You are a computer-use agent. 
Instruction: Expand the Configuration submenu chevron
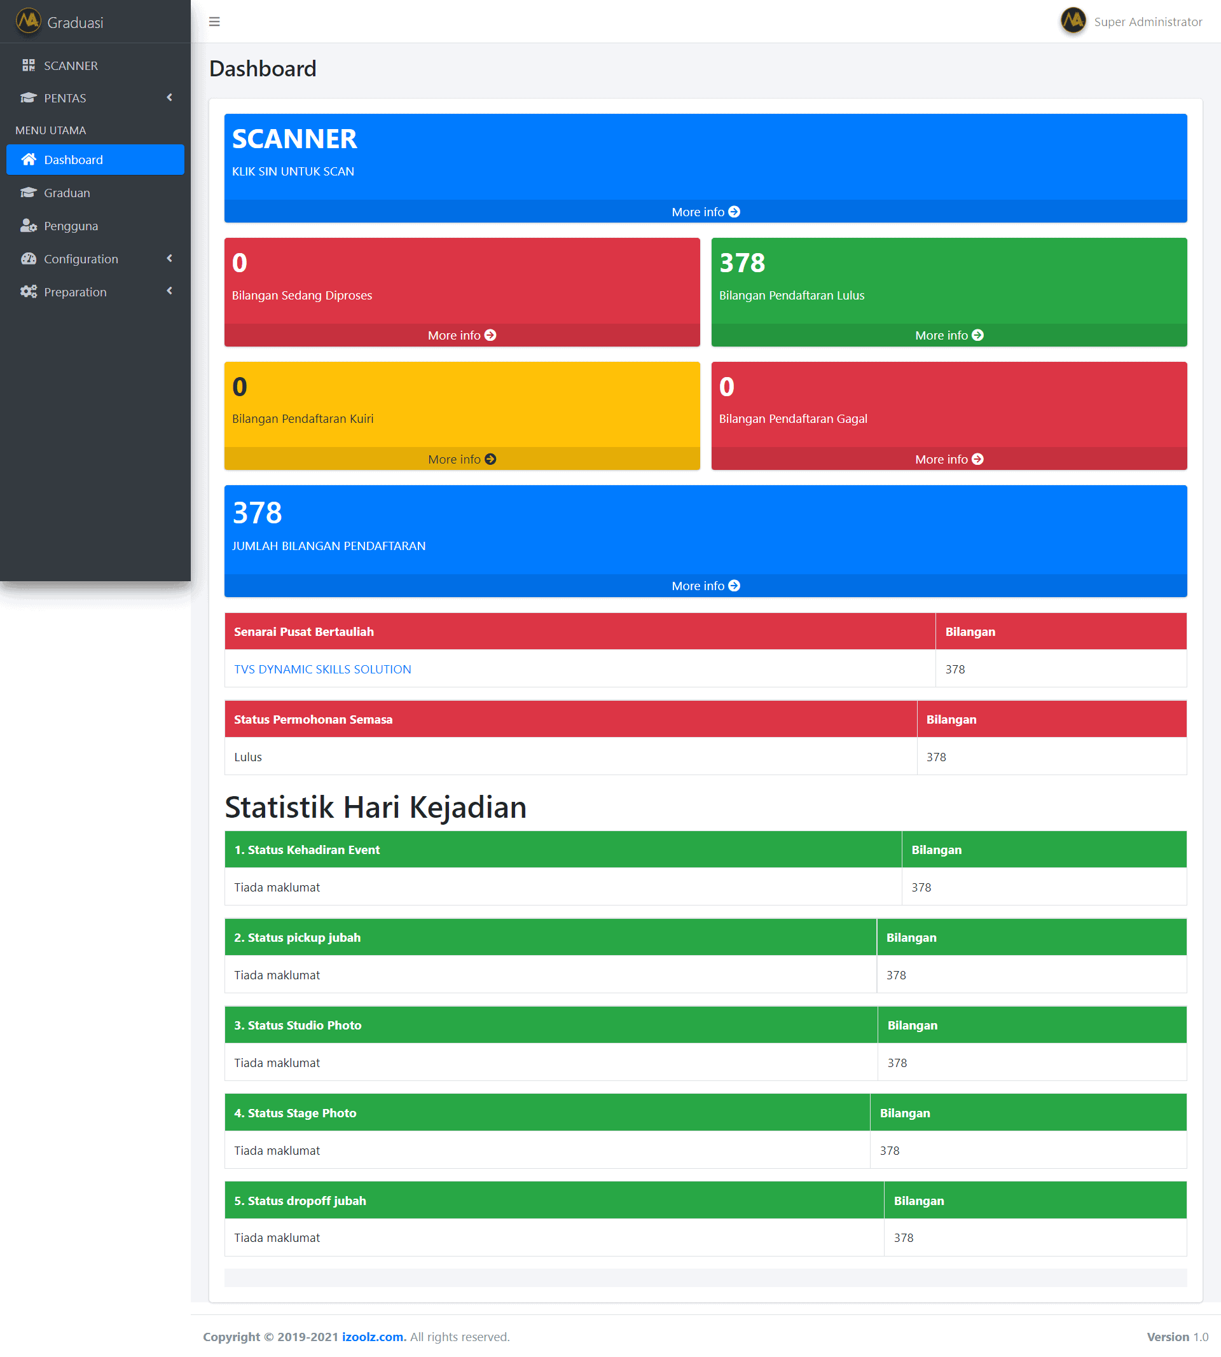[x=170, y=258]
